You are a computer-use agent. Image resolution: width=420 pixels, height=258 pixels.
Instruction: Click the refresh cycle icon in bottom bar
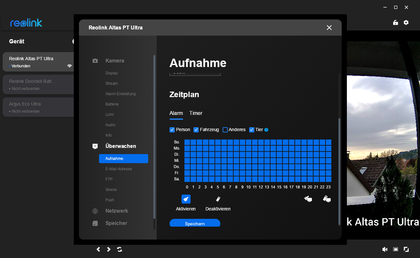tap(120, 249)
